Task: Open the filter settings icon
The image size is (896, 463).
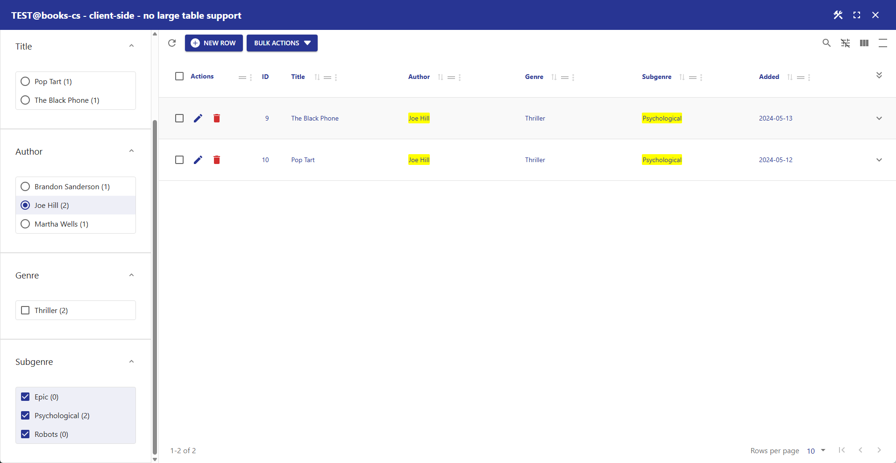Action: (846, 43)
